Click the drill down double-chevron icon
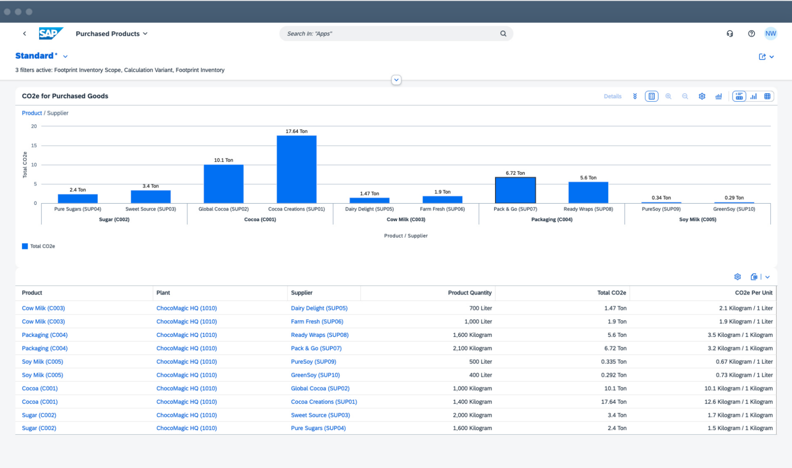The image size is (792, 468). 635,96
